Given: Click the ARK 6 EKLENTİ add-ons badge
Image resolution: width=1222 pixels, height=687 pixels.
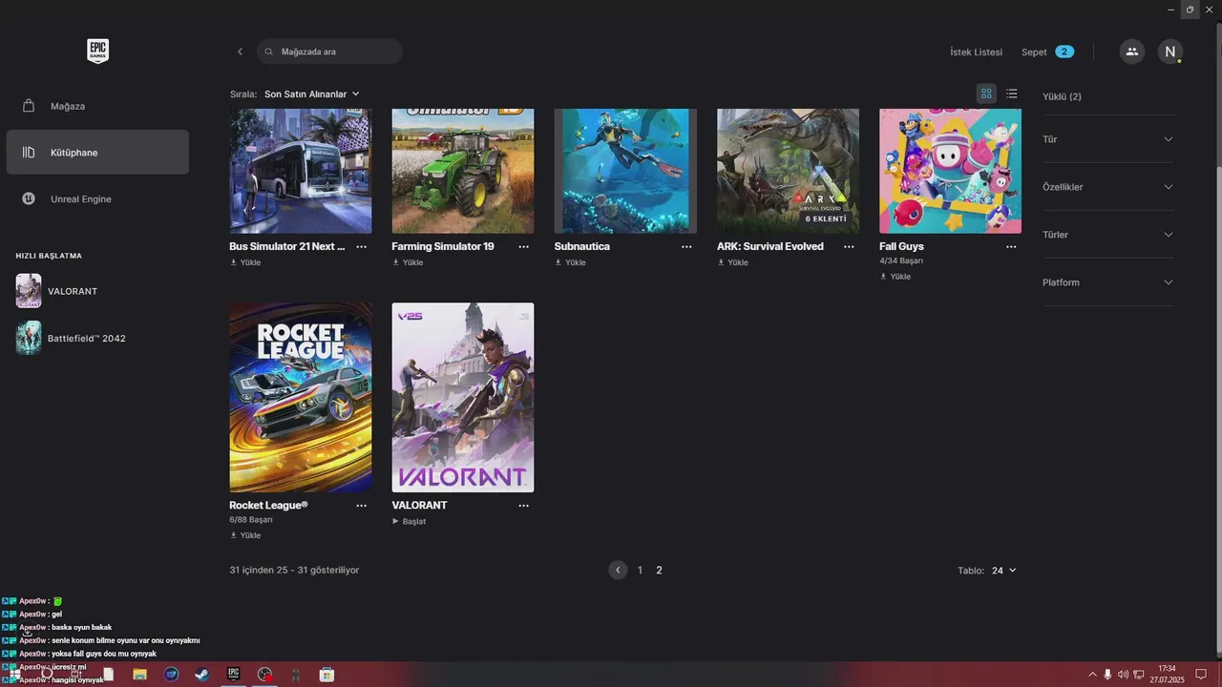Looking at the screenshot, I should pos(826,219).
